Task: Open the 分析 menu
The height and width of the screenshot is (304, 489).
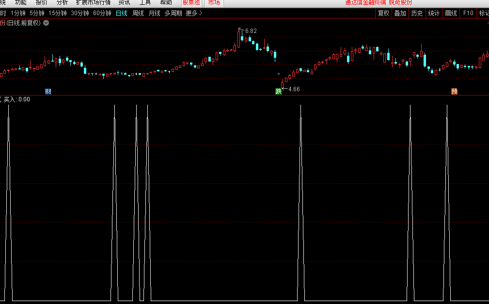Action: 62,2
